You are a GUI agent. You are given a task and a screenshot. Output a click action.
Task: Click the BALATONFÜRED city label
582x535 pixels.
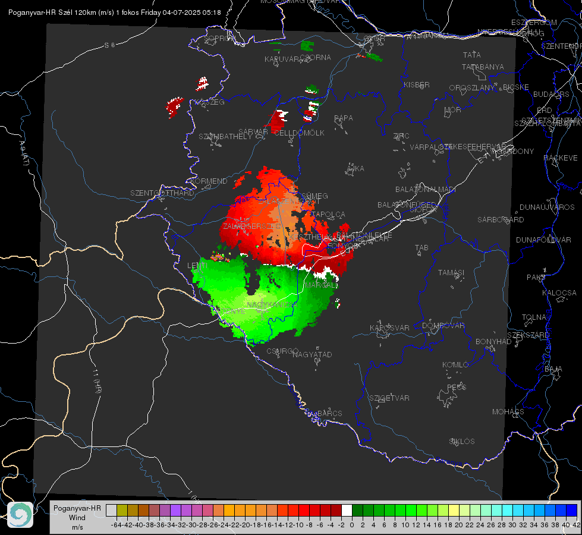(x=407, y=204)
